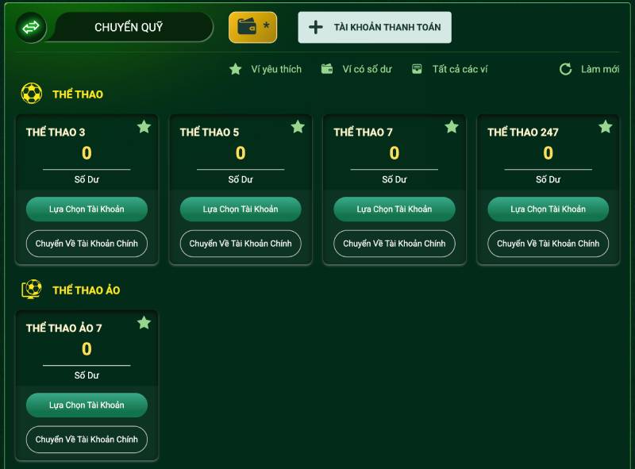Transfer Thể Thao 5 to main account
Viewport: 635px width, 469px height.
point(241,244)
